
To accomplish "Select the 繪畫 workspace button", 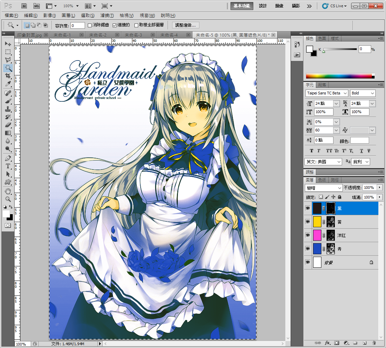I will 279,6.
